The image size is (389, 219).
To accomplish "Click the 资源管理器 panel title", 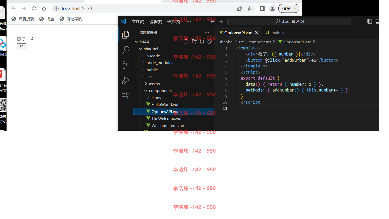I will pyautogui.click(x=148, y=33).
